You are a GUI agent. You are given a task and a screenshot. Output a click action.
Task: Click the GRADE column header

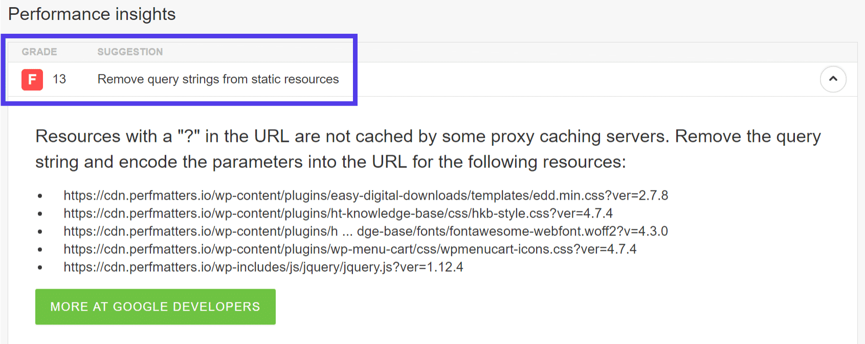(x=39, y=51)
